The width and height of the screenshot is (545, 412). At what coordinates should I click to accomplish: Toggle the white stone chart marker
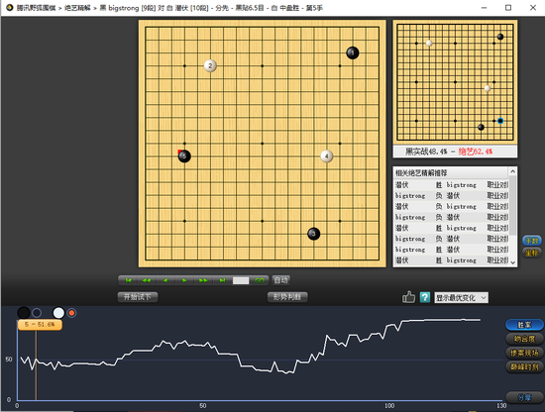coord(58,313)
